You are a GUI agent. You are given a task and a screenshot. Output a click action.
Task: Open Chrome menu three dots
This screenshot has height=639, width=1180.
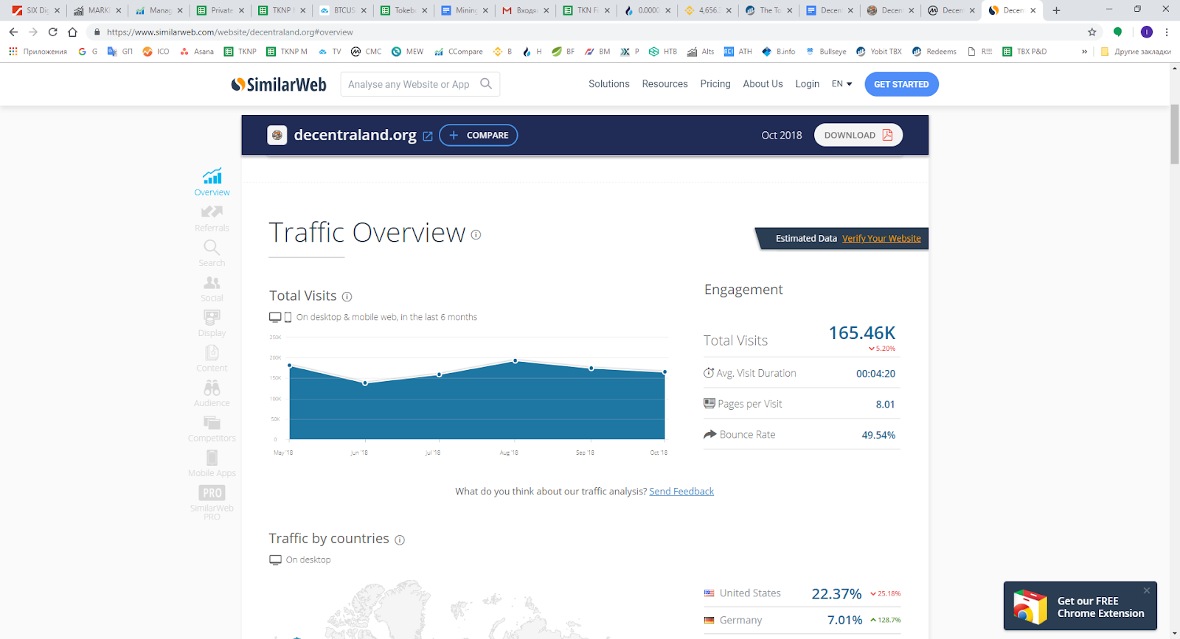1167,32
